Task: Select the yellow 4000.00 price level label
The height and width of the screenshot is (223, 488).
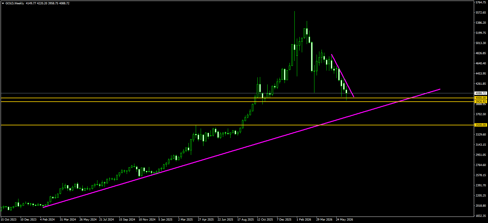Action: pos(481,98)
